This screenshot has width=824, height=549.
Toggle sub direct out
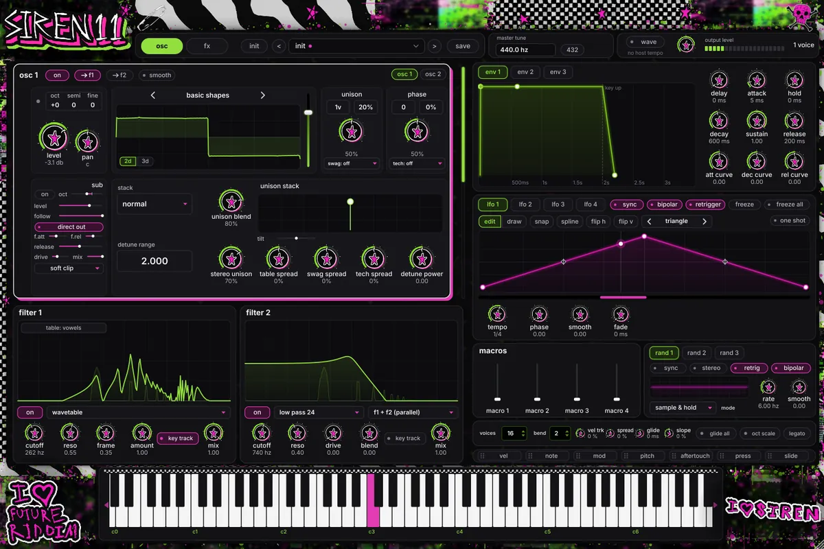point(69,226)
